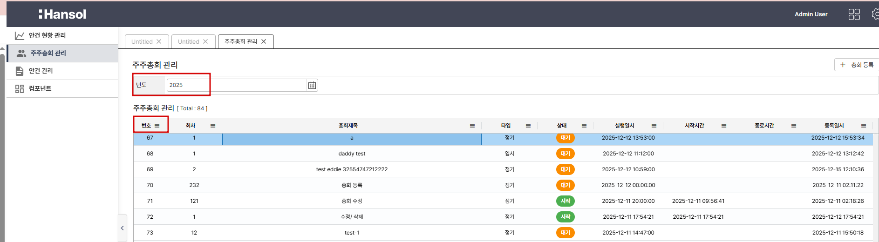This screenshot has height=242, width=879.
Task: Open 안건 관리 menu item
Action: coord(62,71)
